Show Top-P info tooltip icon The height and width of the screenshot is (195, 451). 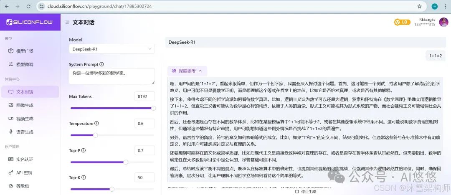[x=84, y=150]
